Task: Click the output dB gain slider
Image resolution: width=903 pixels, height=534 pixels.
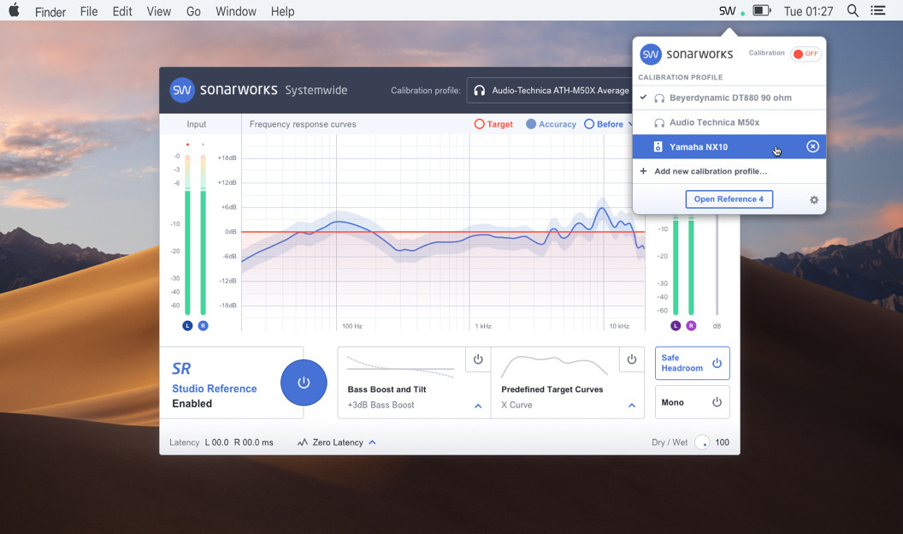Action: pyautogui.click(x=717, y=265)
